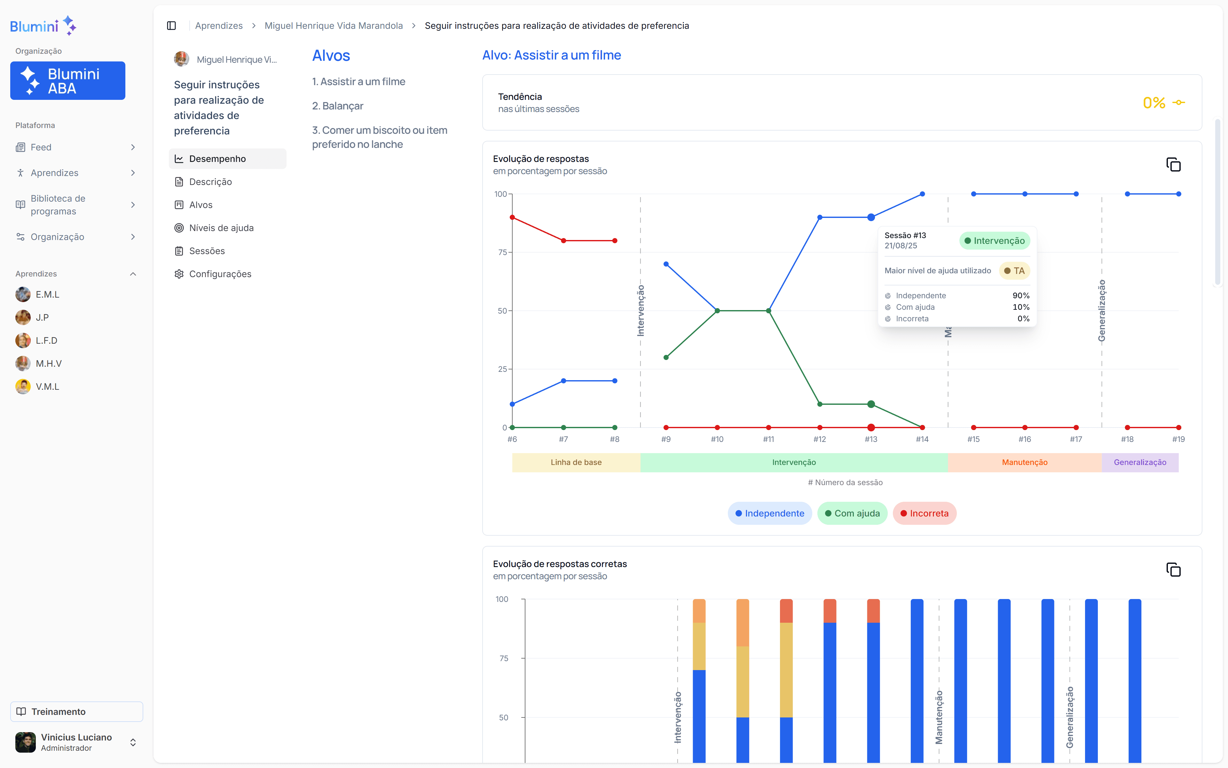Click the Treinamento button

click(77, 711)
